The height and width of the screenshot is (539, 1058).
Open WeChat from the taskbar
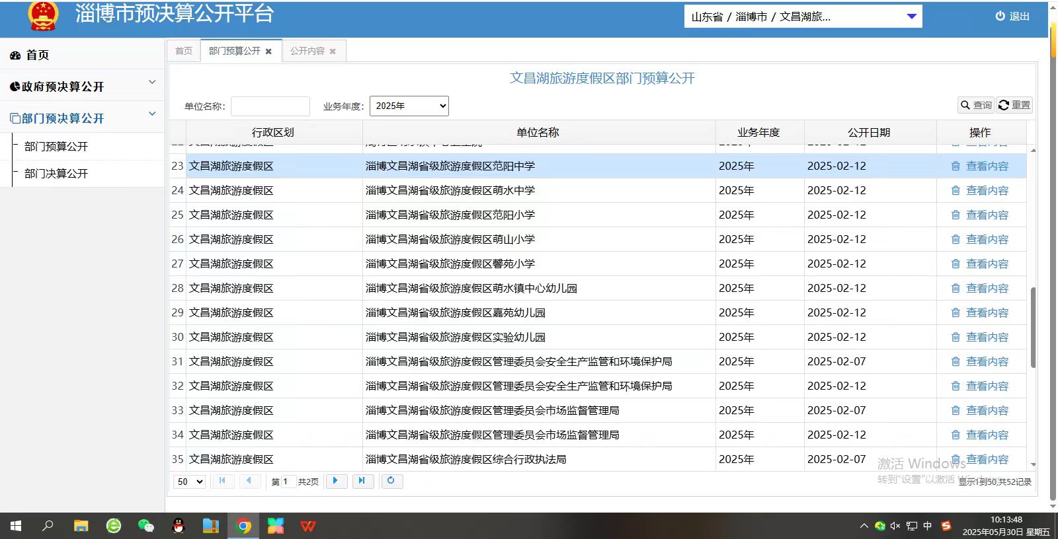point(145,526)
